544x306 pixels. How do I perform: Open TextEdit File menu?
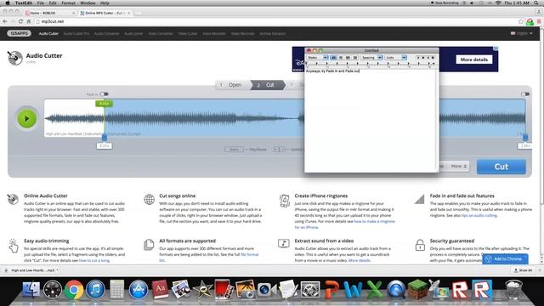[40, 3]
